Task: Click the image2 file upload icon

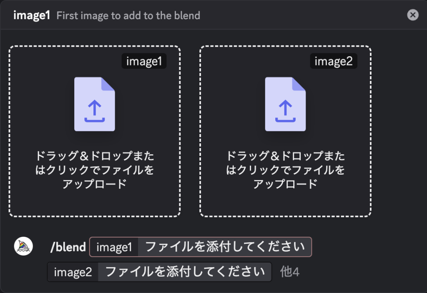Action: 285,104
